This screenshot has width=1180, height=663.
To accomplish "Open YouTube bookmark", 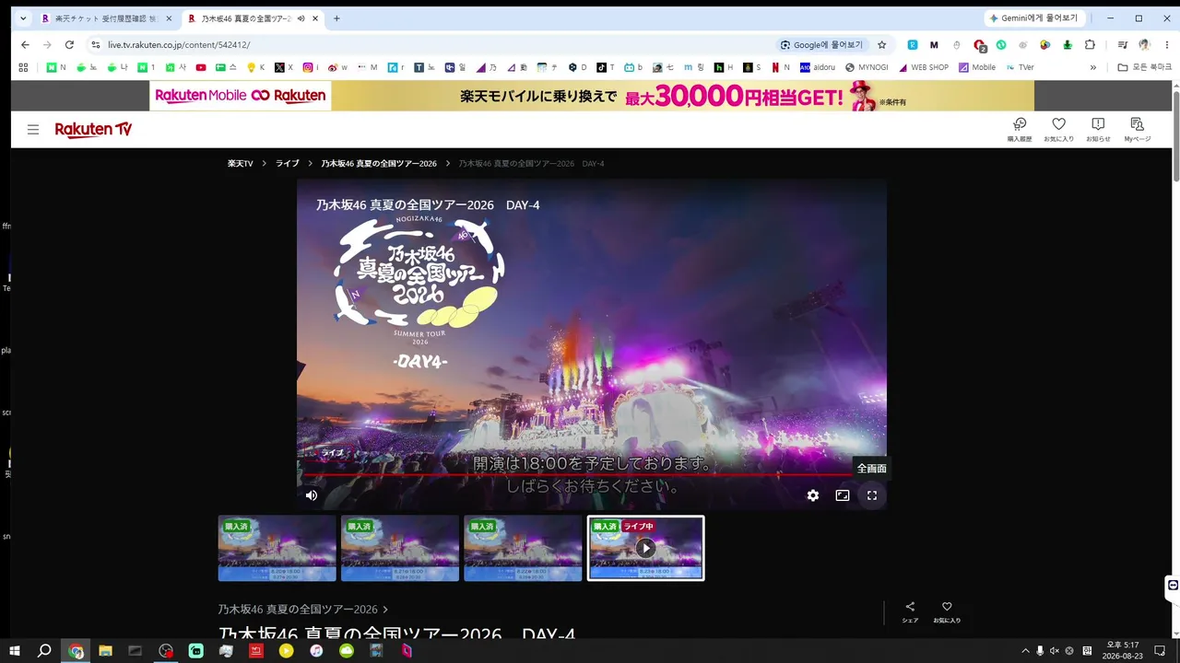I will pyautogui.click(x=201, y=67).
